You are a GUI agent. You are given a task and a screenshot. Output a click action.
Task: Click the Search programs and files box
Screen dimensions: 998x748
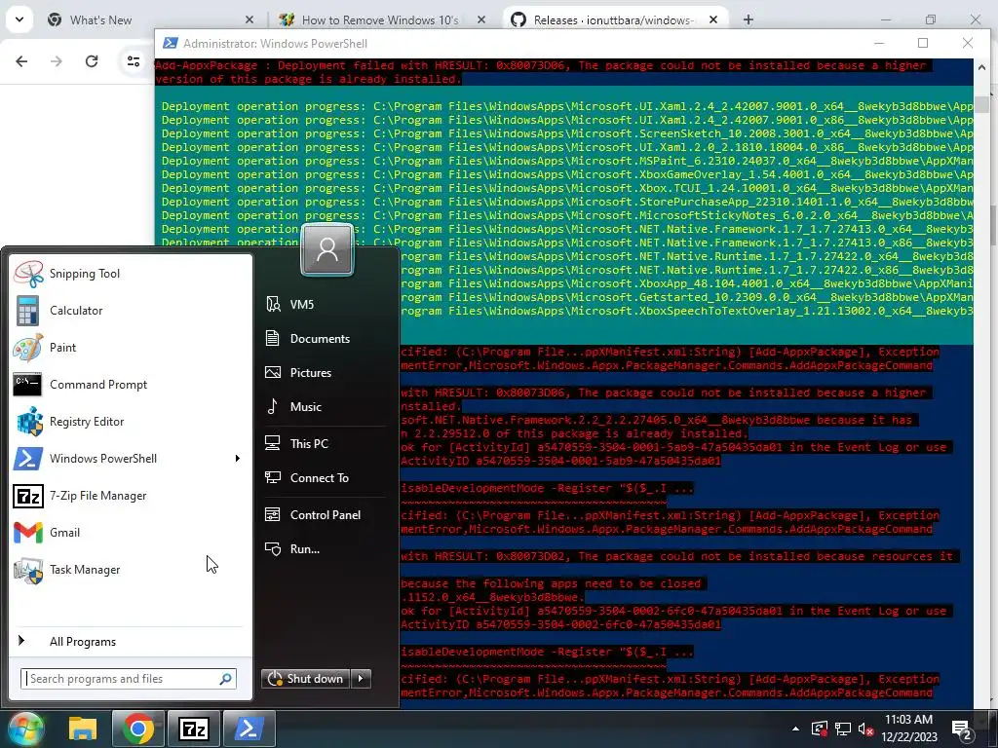tap(128, 679)
